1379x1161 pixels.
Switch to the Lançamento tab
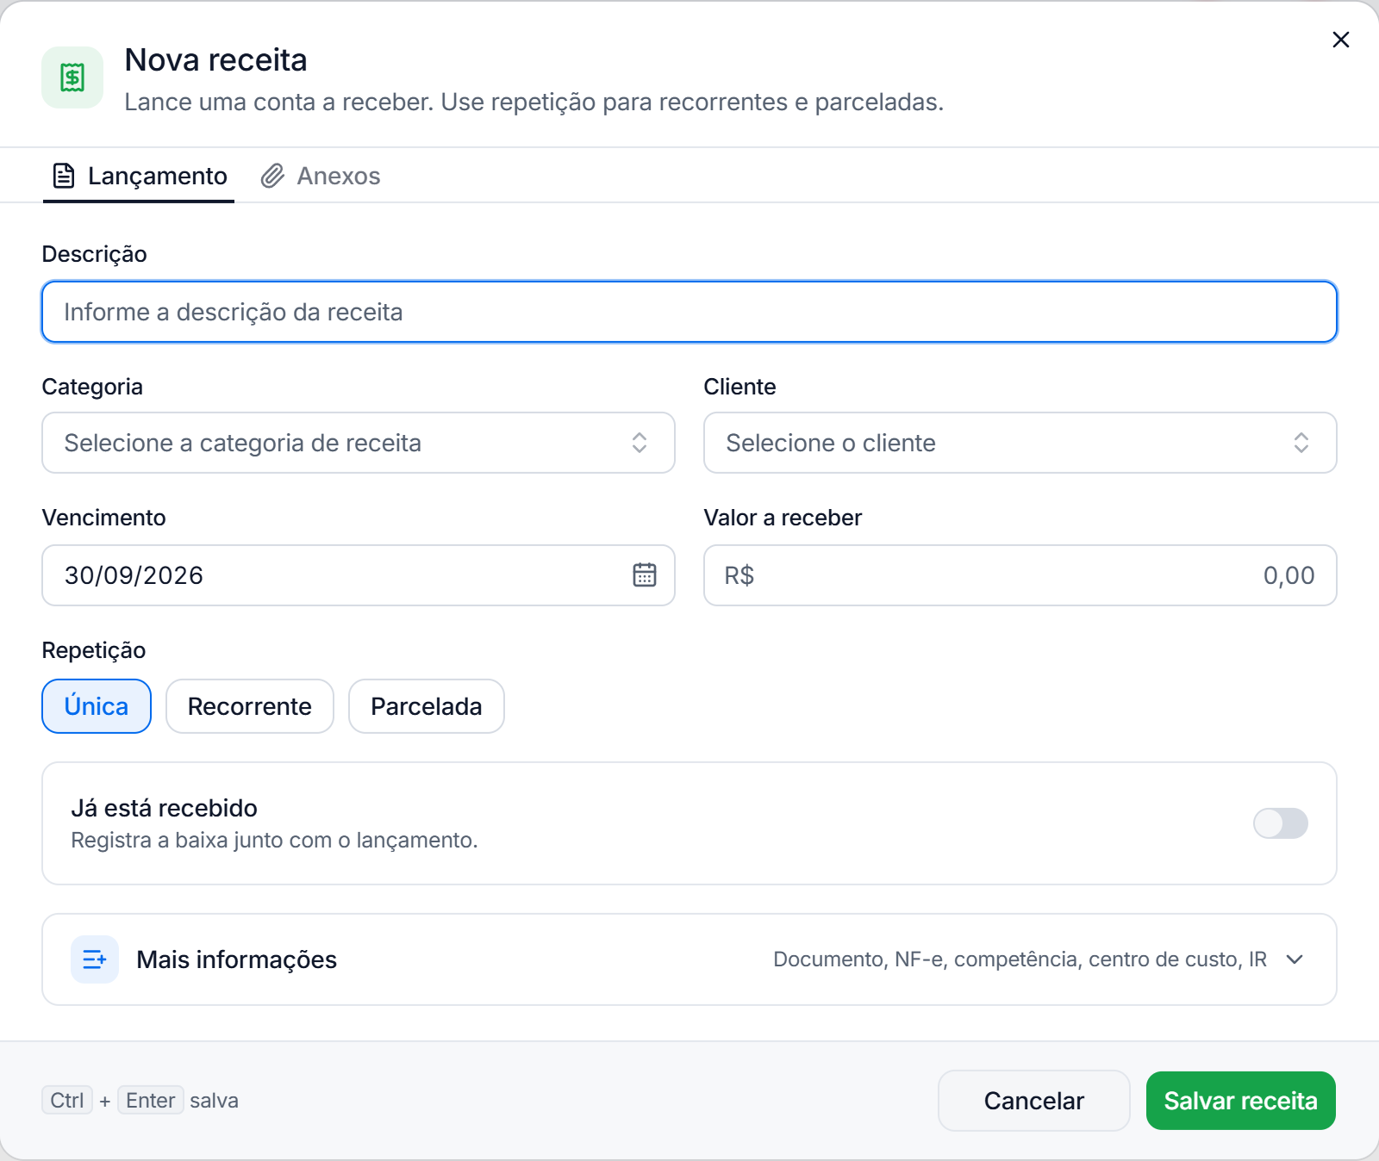pyautogui.click(x=139, y=176)
